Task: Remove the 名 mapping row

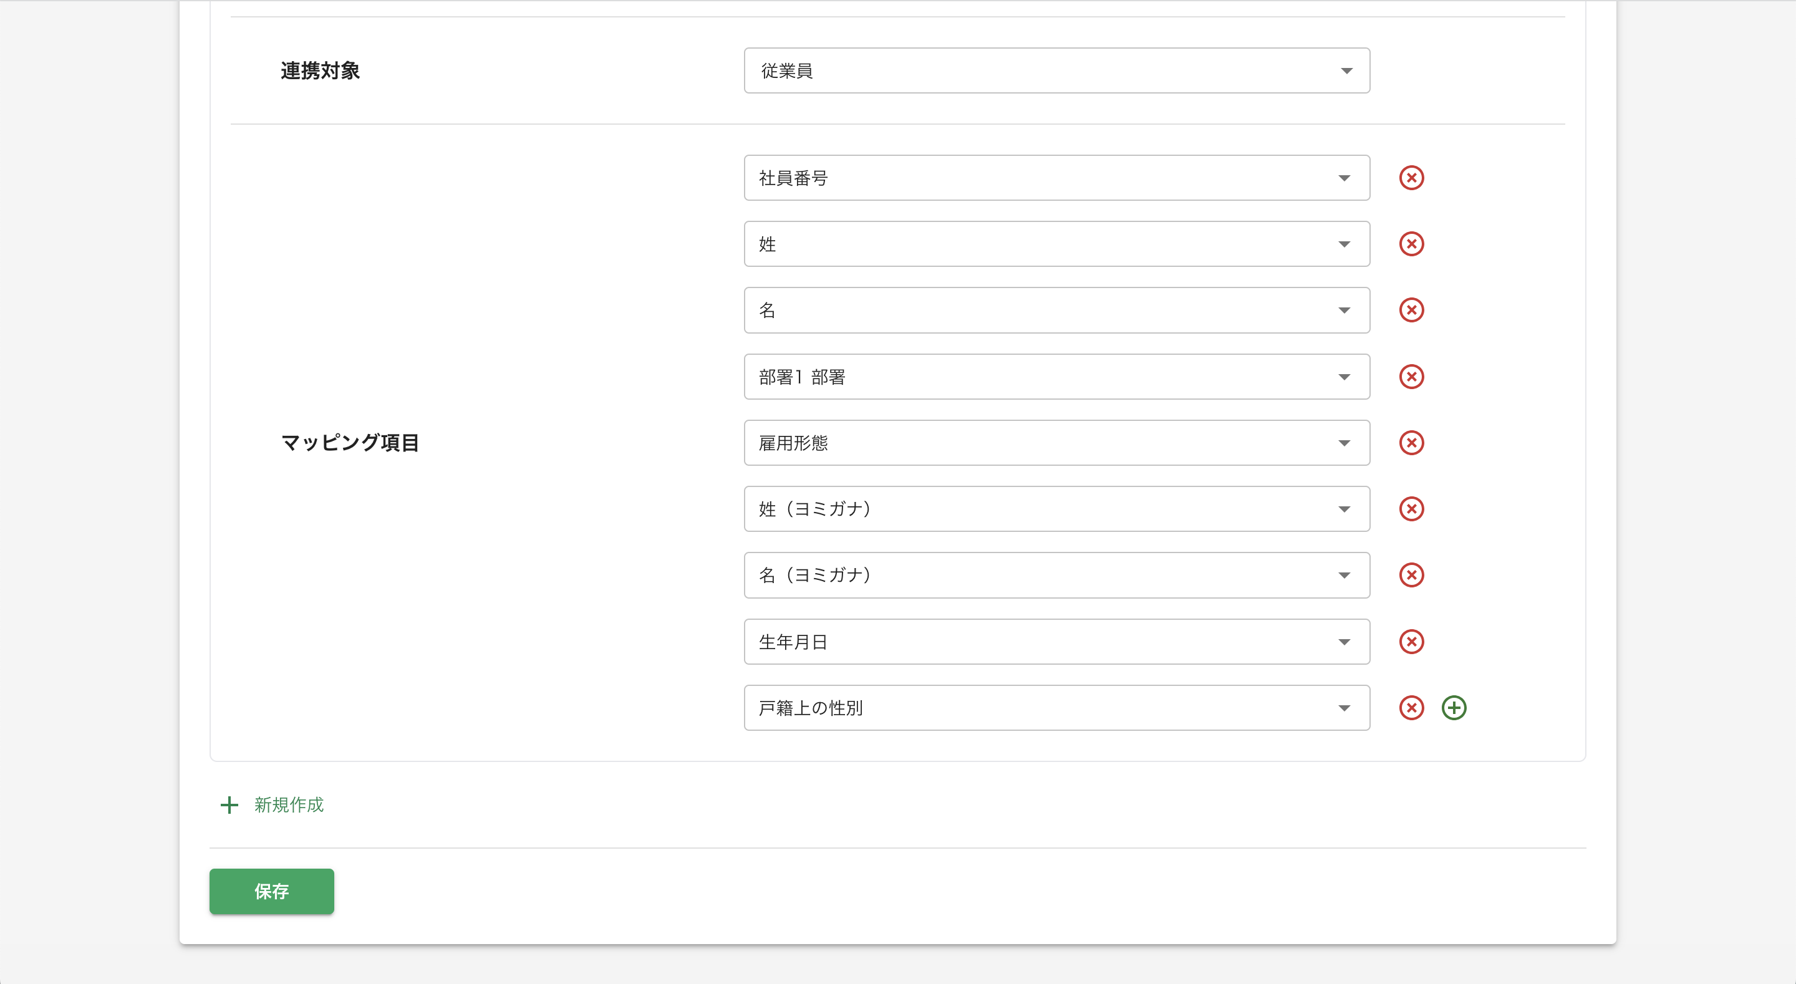Action: pos(1411,311)
